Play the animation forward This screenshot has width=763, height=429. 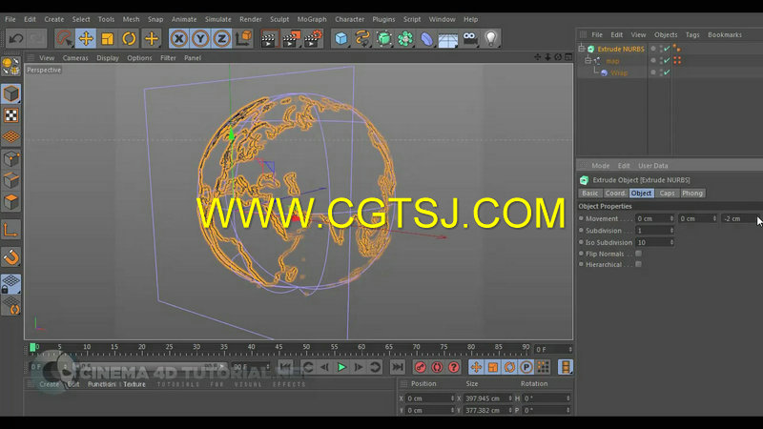click(341, 367)
